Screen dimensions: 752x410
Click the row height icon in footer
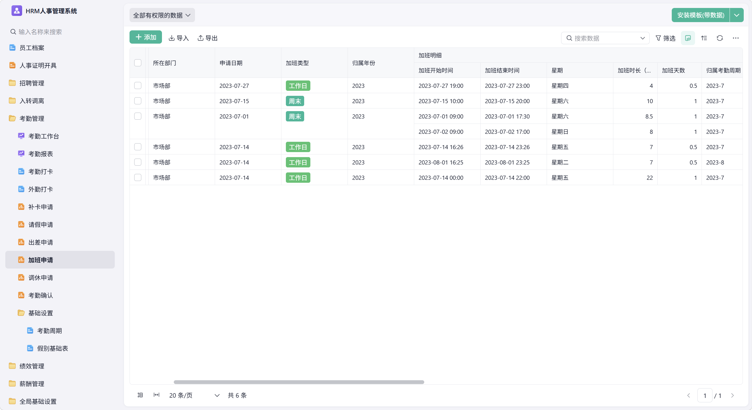(140, 395)
